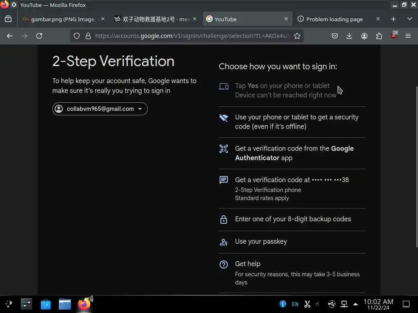Image resolution: width=418 pixels, height=313 pixels.
Task: Click the Get help option
Action: click(292, 273)
